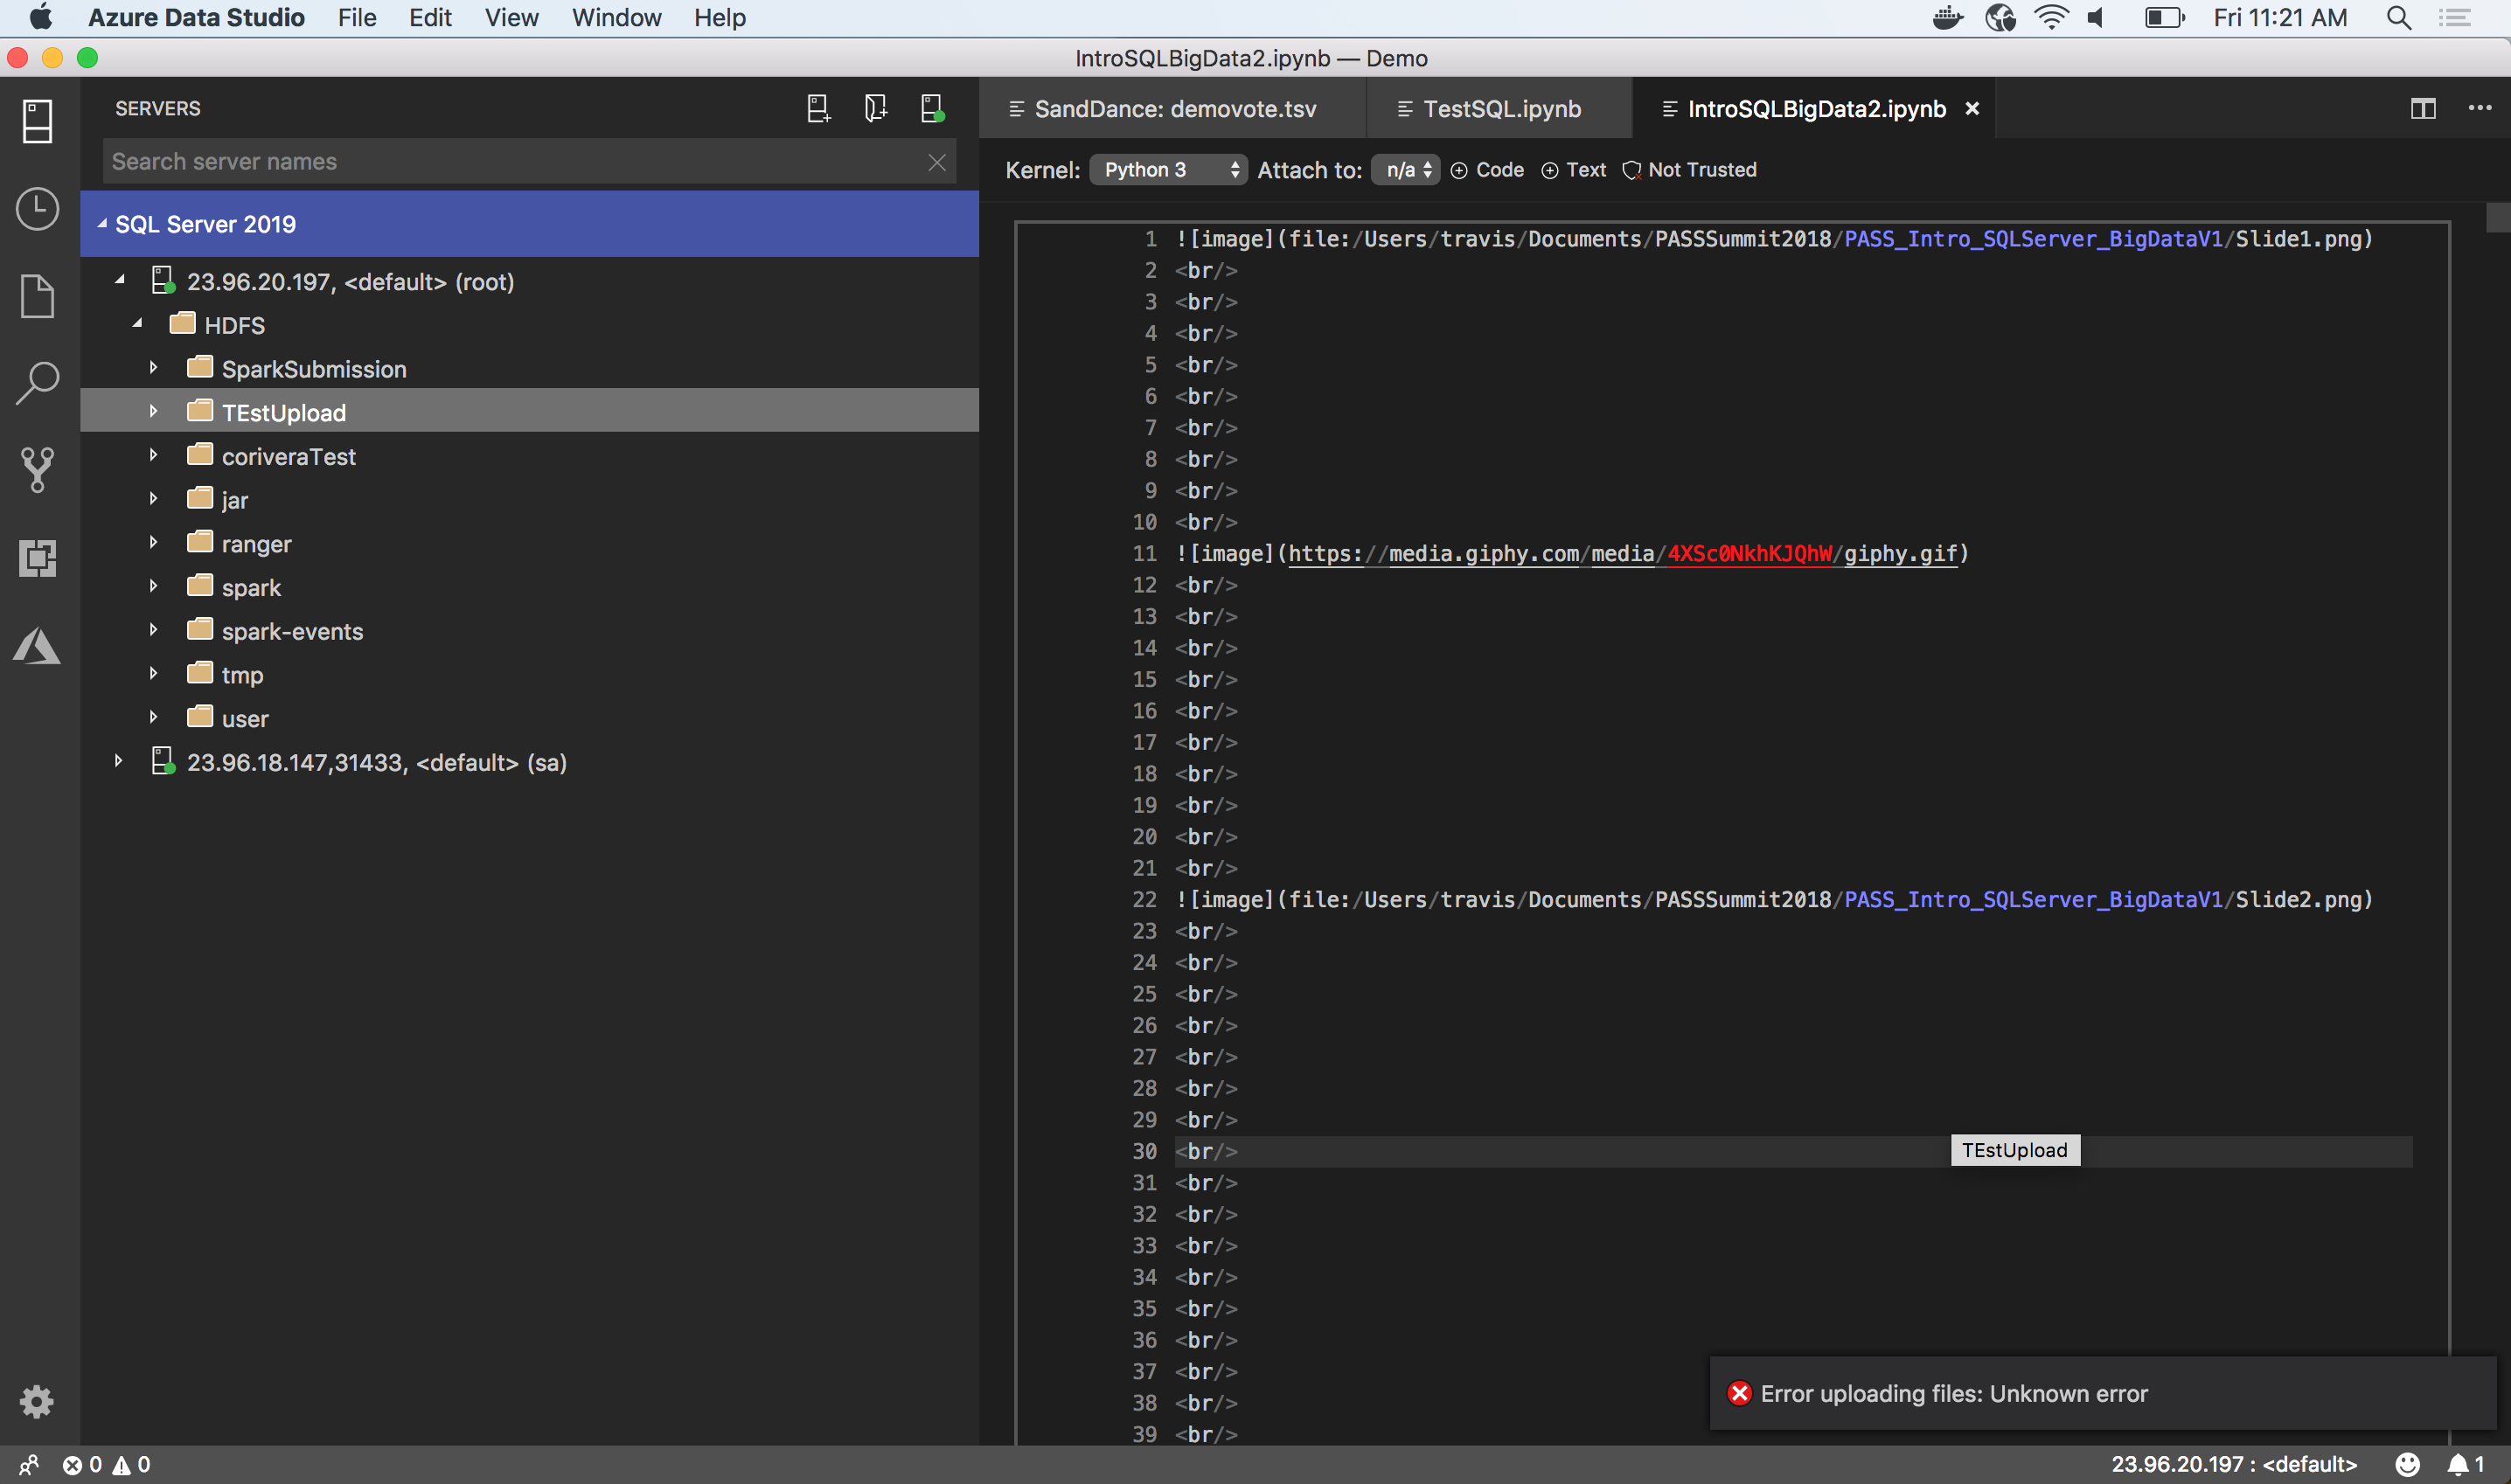Viewport: 2511px width, 1484px height.
Task: Open the Apple menu
Action: 40,18
